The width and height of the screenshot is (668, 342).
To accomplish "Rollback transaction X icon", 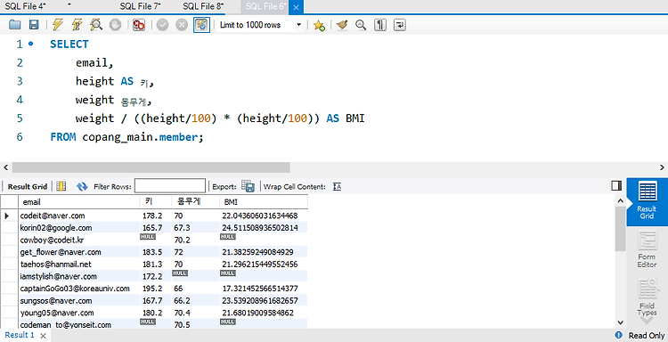I will coord(182,25).
